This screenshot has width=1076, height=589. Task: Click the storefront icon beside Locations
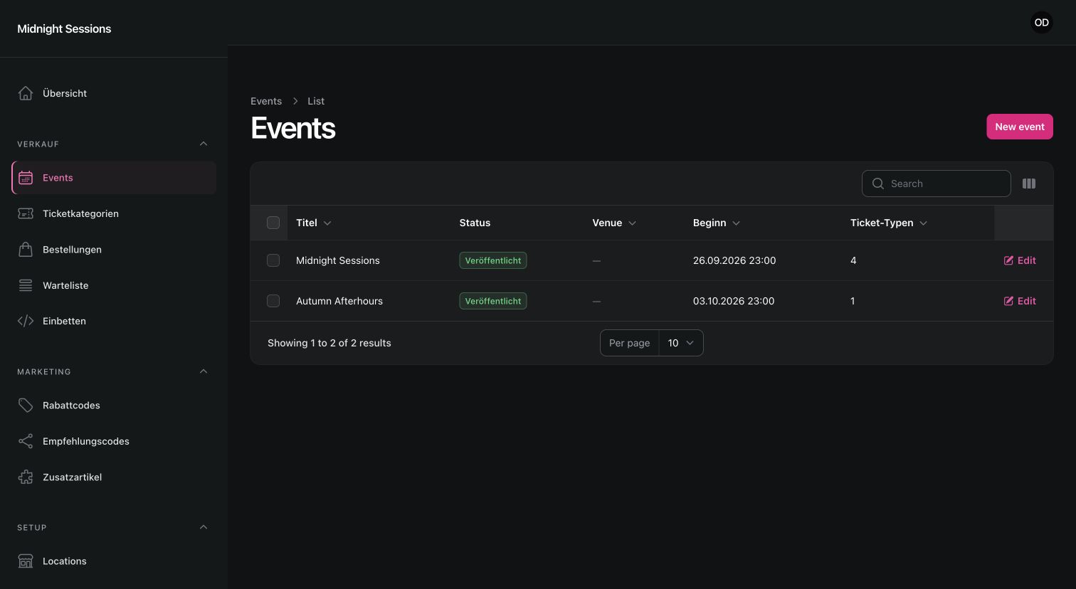26,561
